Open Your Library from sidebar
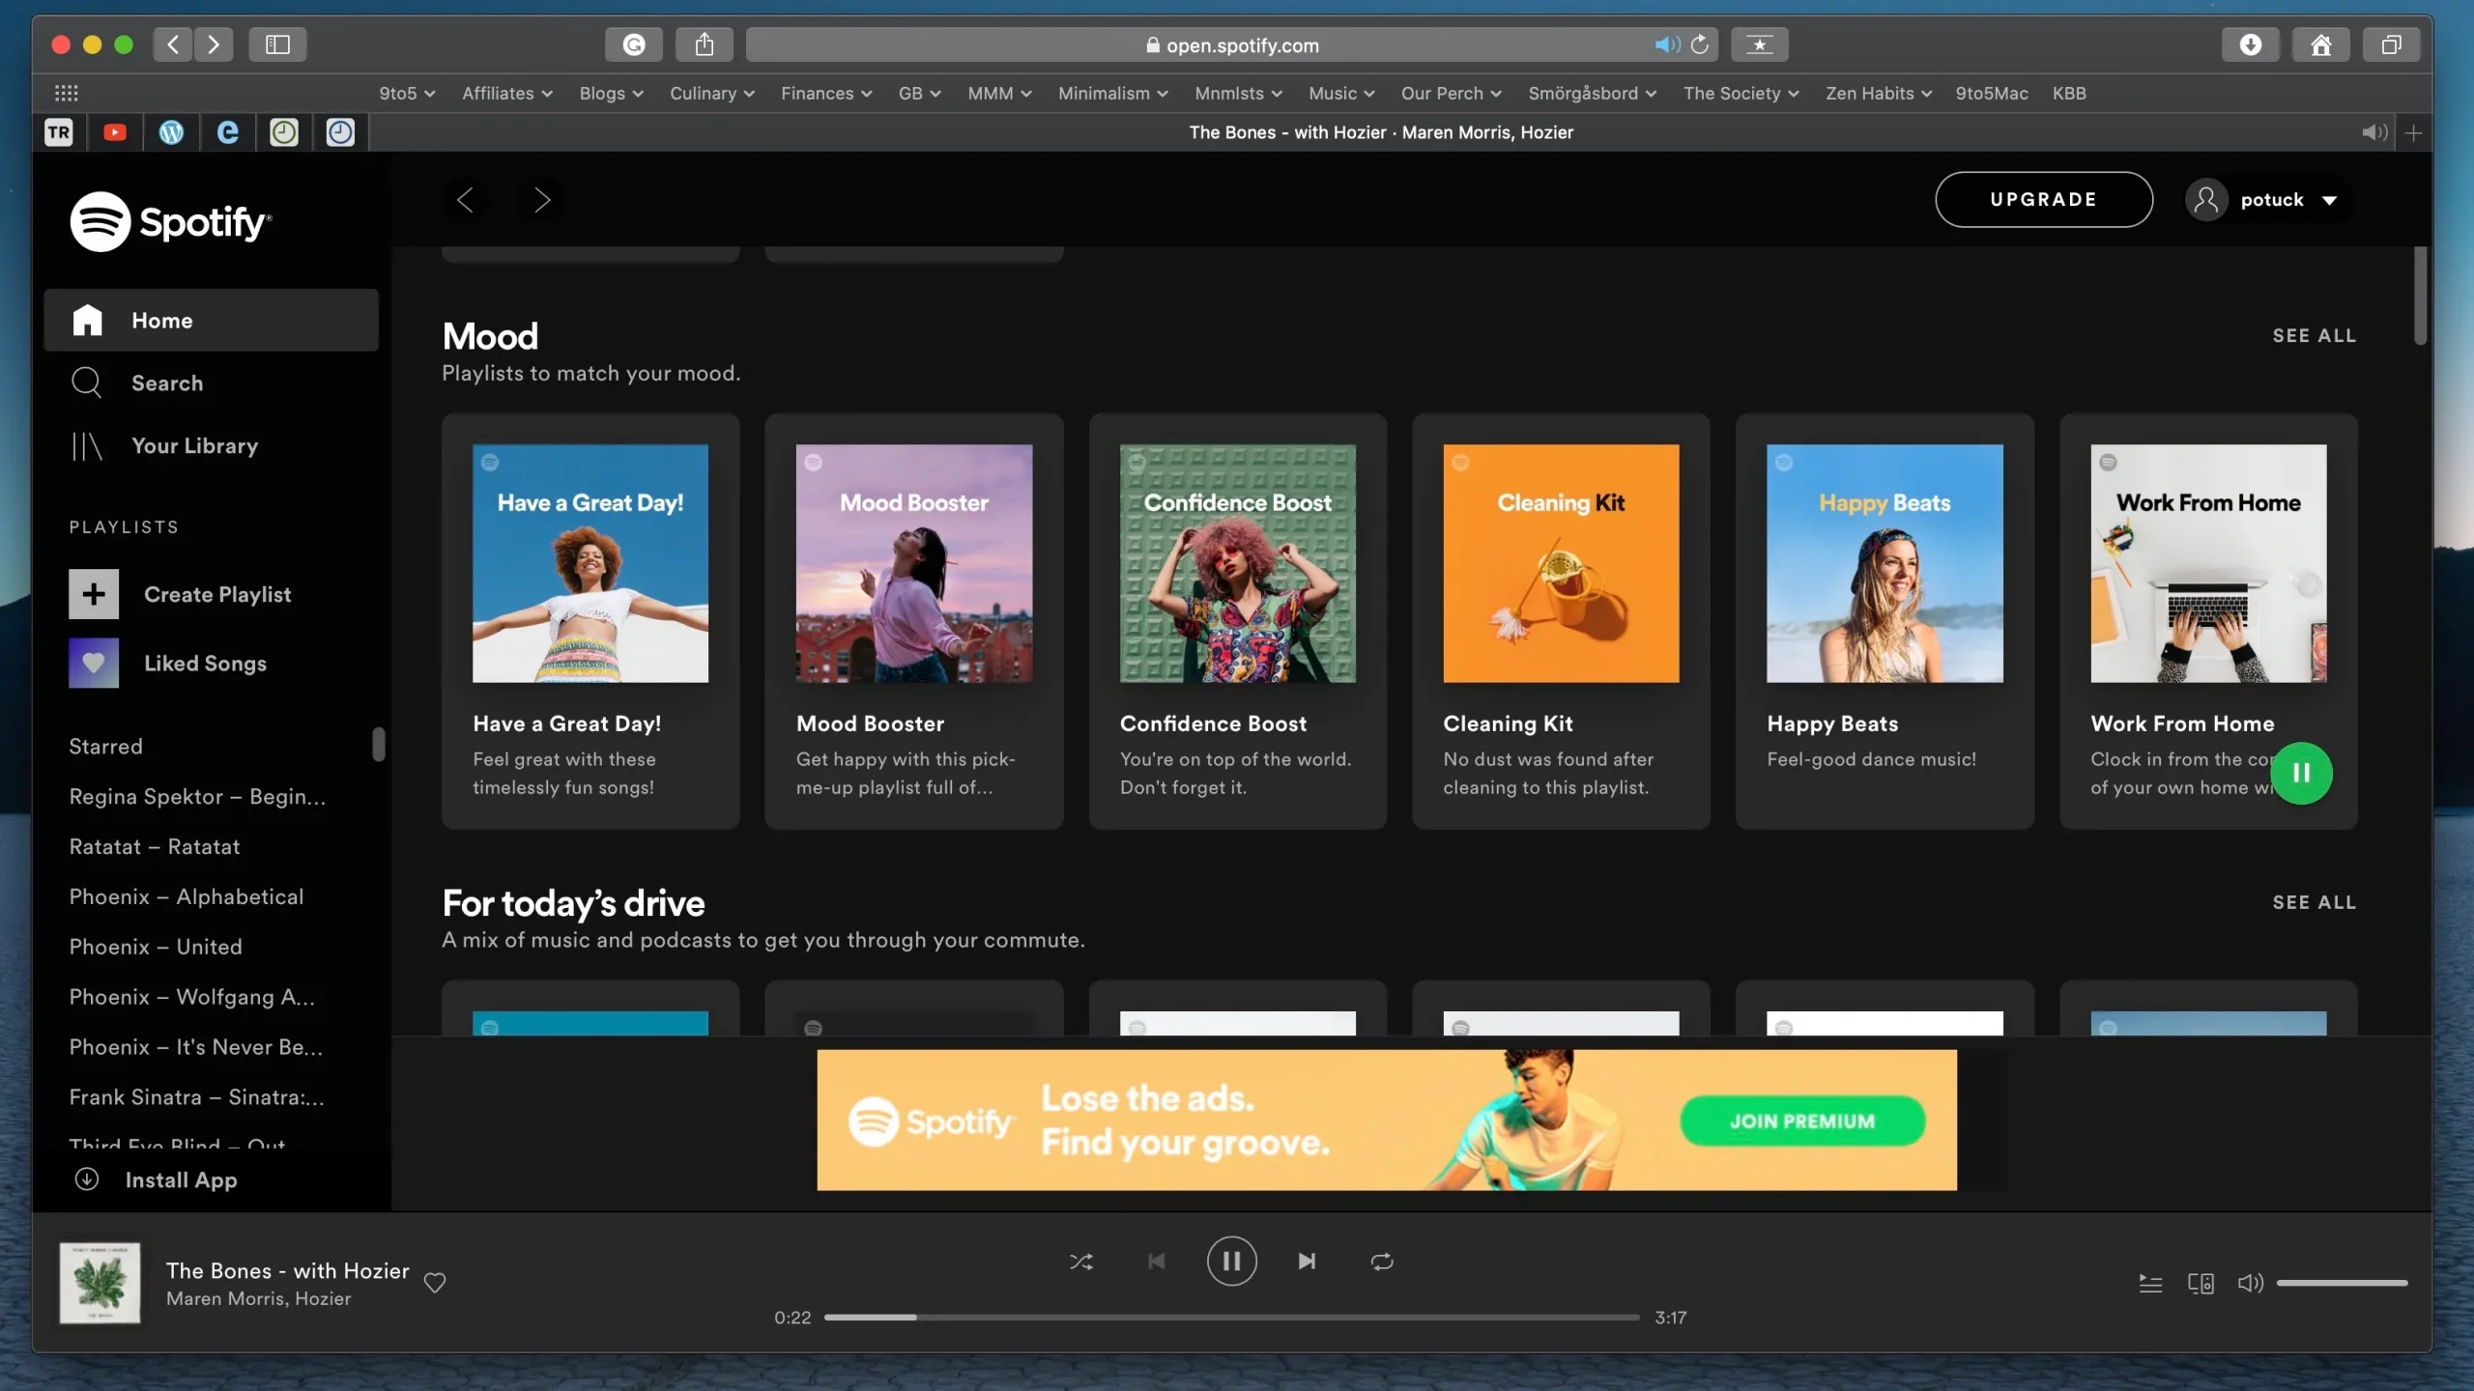The height and width of the screenshot is (1391, 2474). (193, 445)
